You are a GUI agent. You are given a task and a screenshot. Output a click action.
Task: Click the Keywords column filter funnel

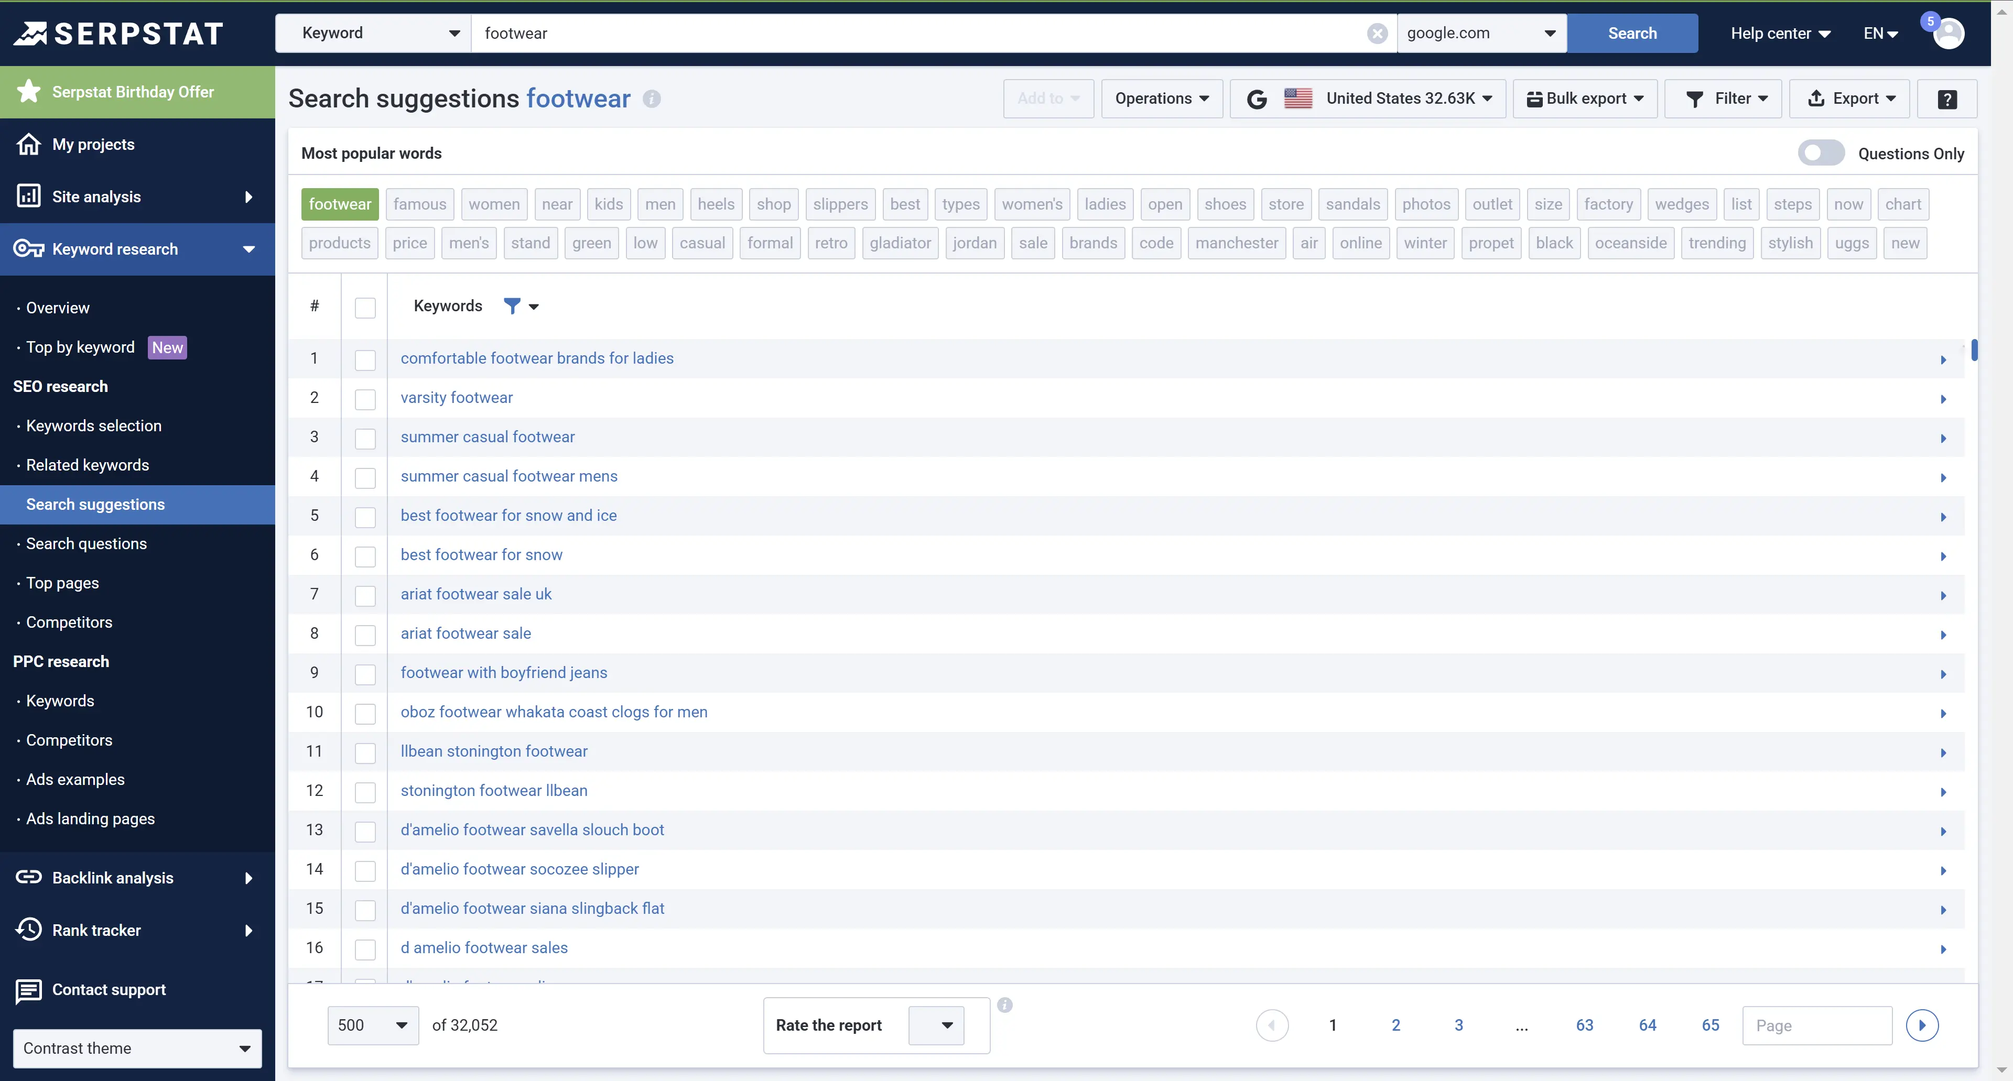512,305
